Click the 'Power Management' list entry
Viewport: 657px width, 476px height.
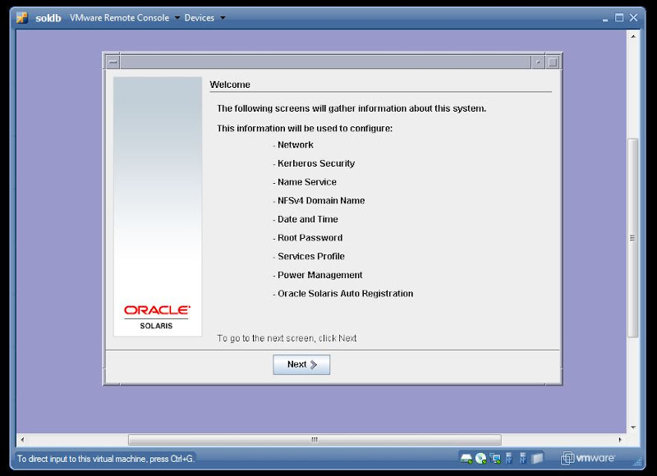[319, 275]
